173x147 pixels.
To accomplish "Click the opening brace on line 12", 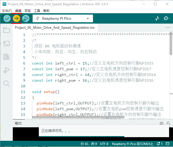I will [x=33, y=97].
